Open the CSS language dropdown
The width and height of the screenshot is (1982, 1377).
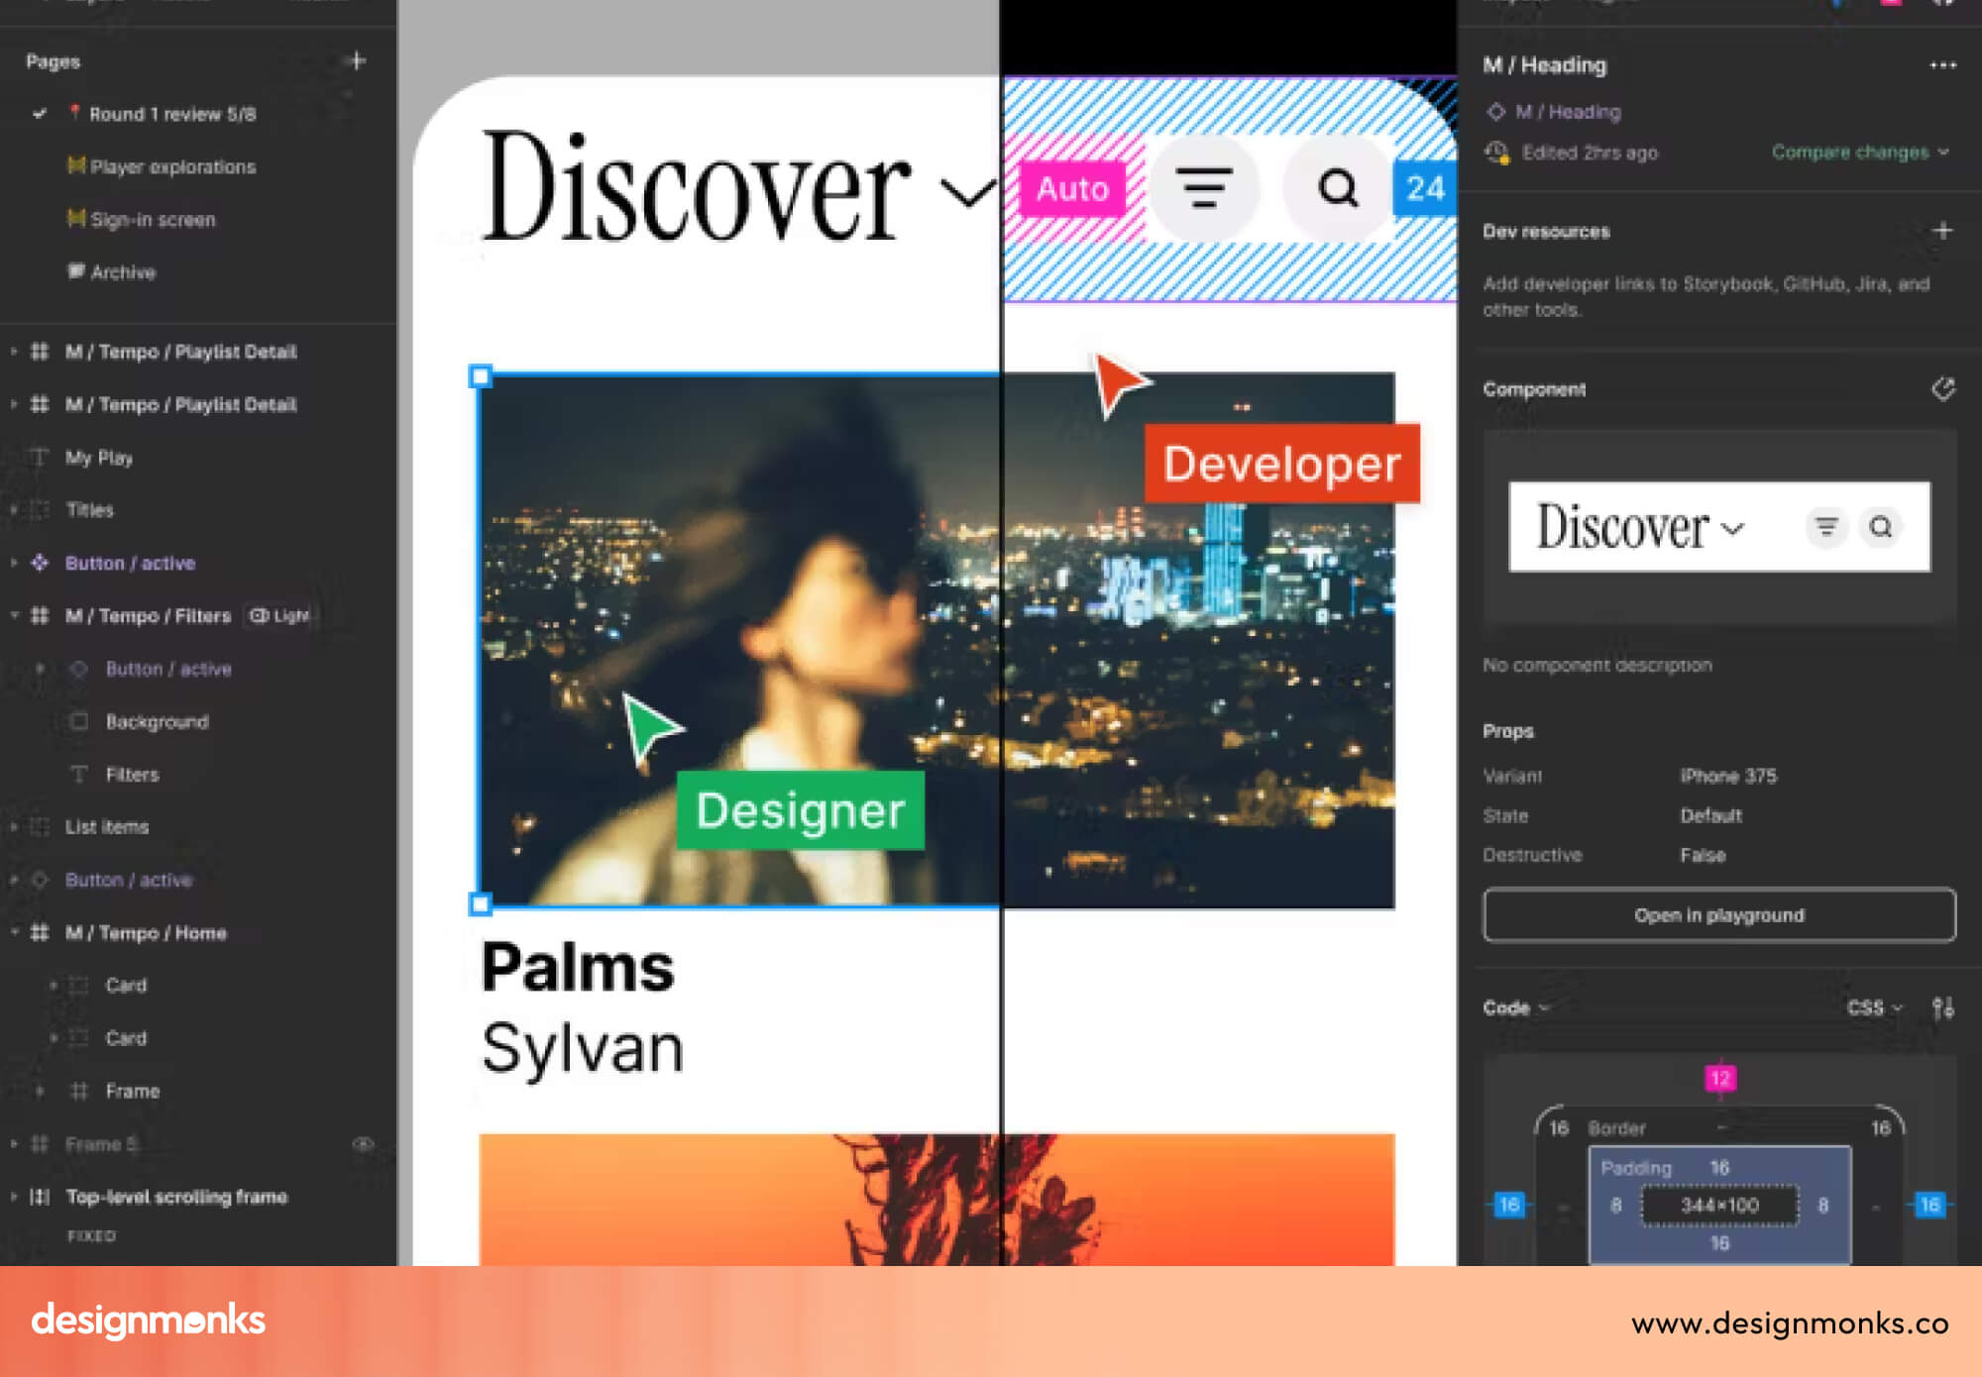[x=1873, y=1007]
